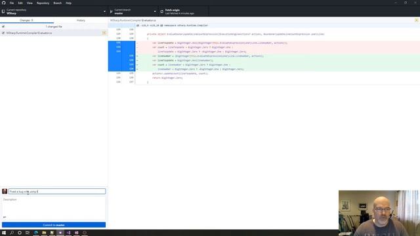Expand the Current branch master dropdown

133,11
